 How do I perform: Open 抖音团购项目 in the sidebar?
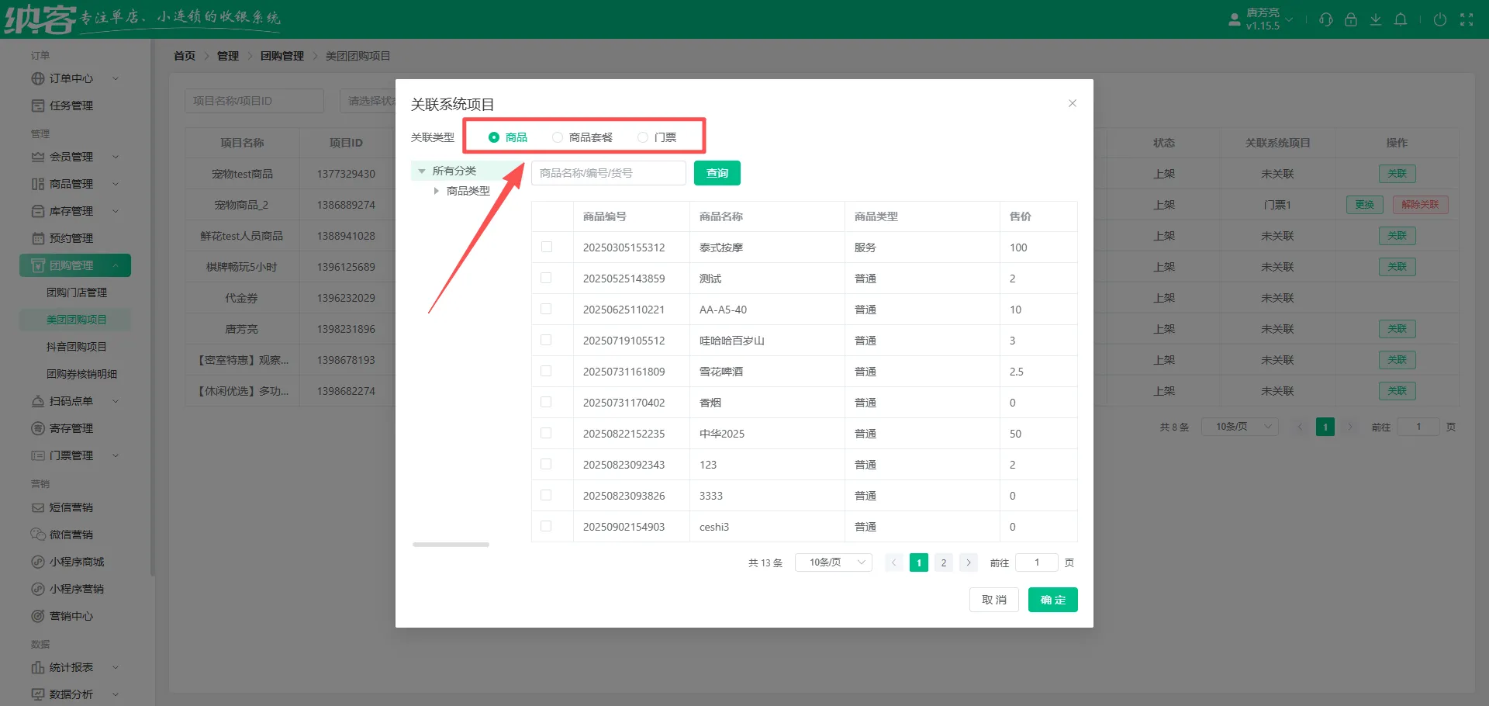pos(76,347)
